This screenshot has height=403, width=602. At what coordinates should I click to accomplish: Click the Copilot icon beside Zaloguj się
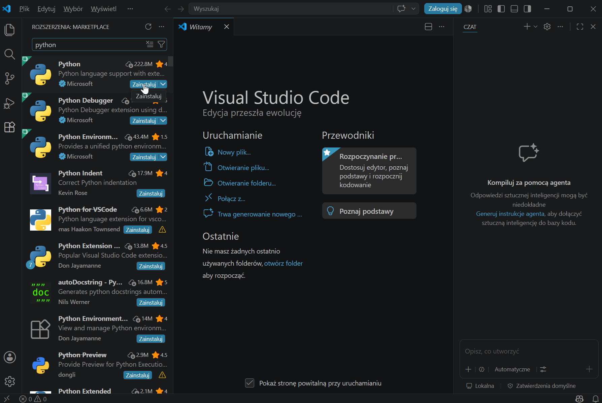click(x=468, y=9)
